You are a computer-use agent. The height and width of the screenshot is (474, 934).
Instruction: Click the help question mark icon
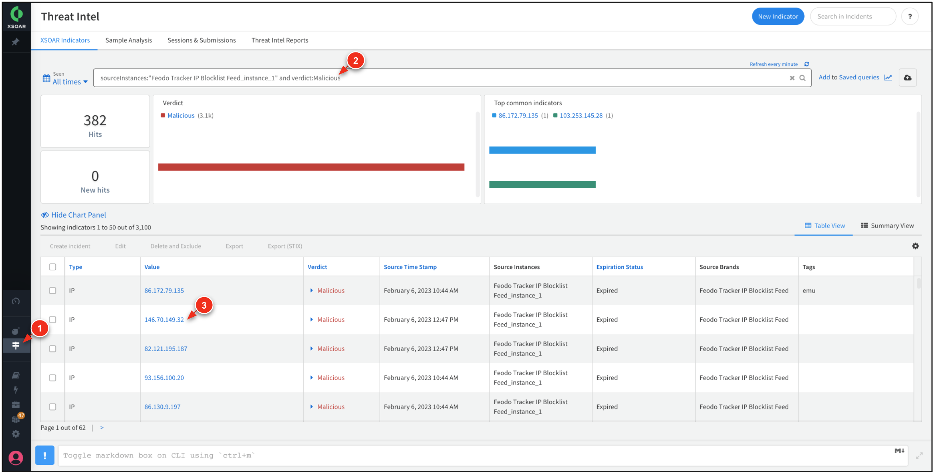(910, 17)
